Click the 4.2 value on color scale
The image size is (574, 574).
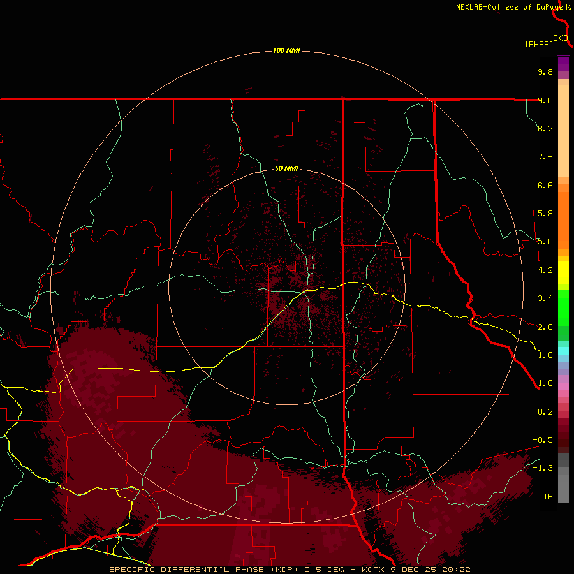[545, 270]
